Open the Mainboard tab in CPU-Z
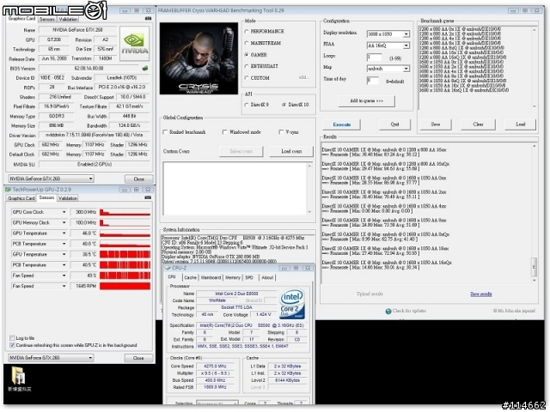 pyautogui.click(x=211, y=277)
